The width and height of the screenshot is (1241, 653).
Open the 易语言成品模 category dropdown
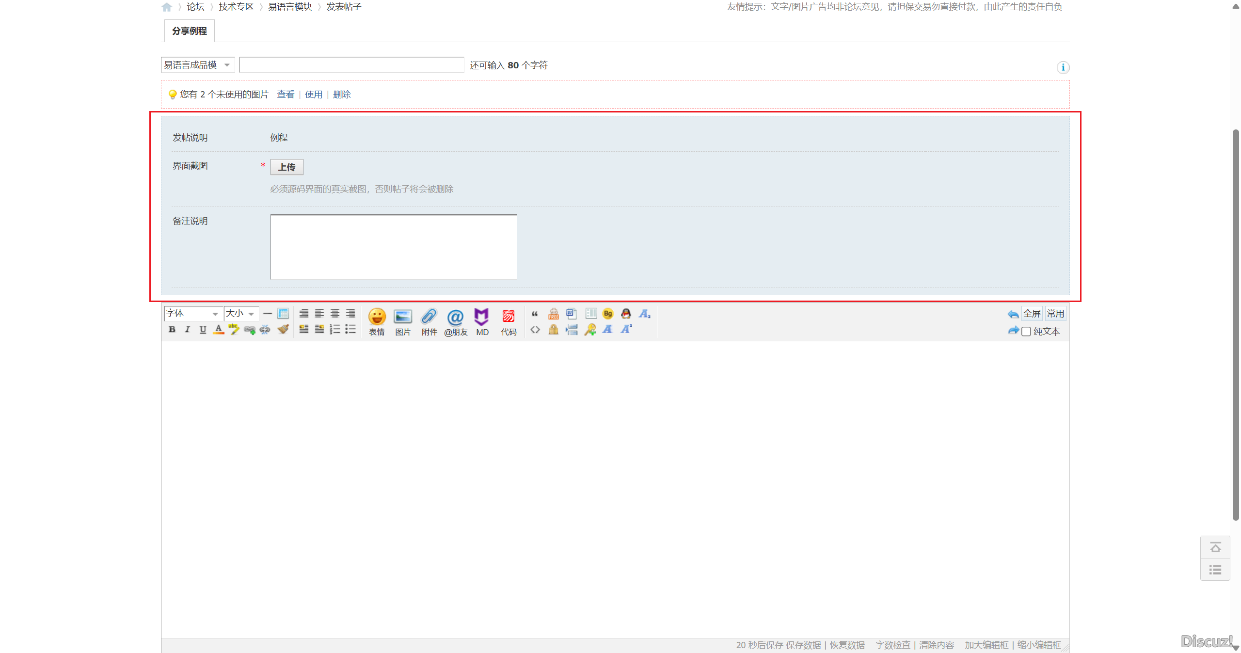coord(197,65)
